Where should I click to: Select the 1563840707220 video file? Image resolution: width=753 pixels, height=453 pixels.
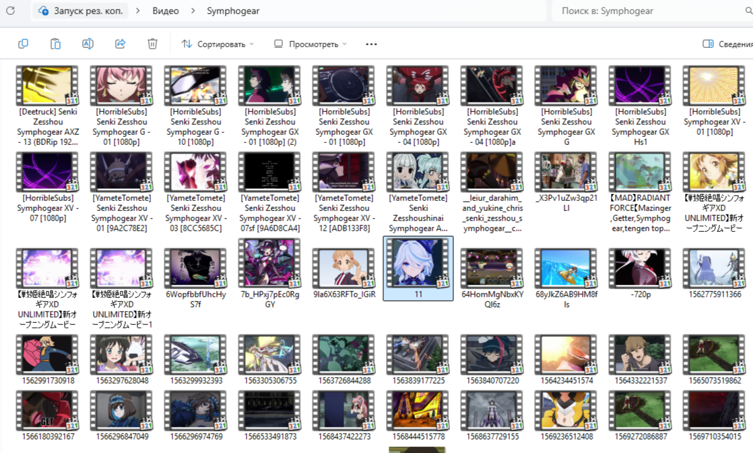point(492,360)
